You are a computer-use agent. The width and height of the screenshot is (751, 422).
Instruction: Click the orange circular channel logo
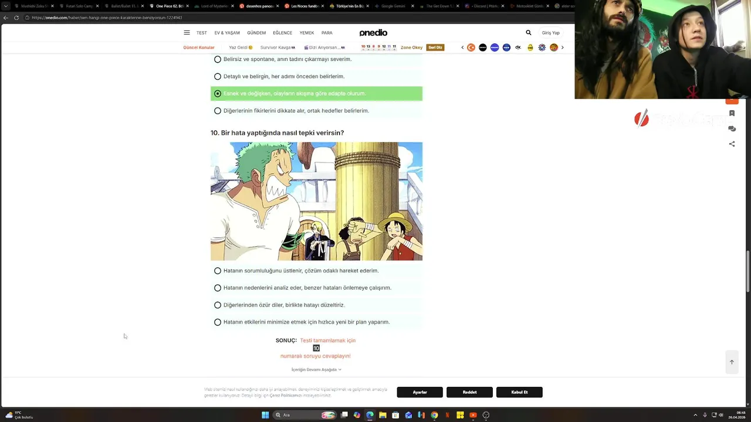tap(471, 47)
